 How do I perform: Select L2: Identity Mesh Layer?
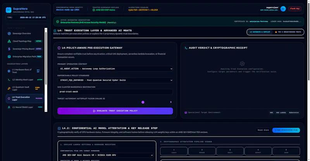click(x=25, y=80)
